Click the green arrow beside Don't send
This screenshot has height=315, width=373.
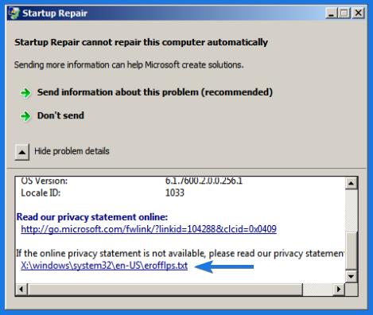click(x=25, y=116)
